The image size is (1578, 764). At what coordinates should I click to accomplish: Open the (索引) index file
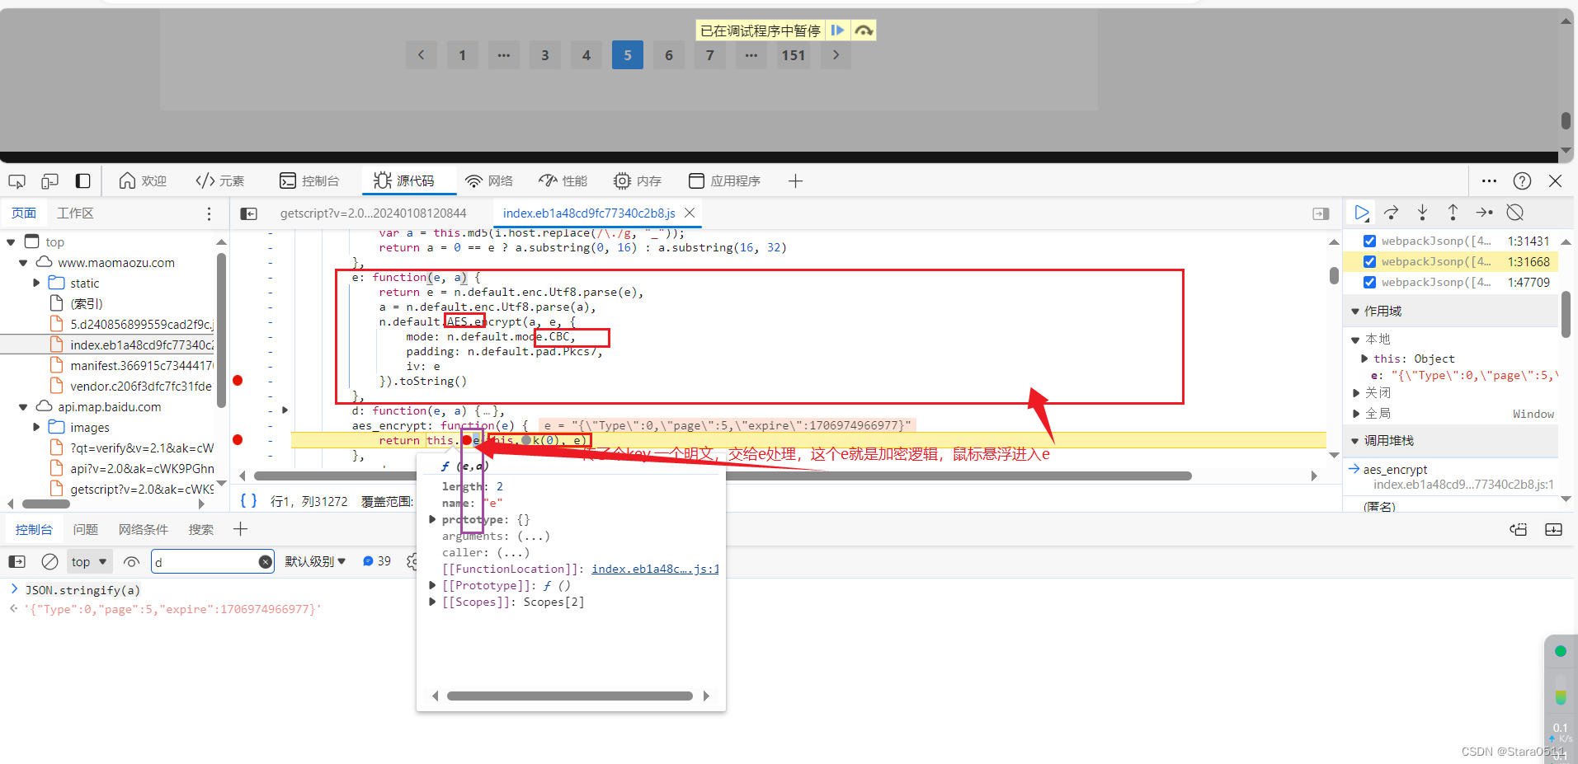pyautogui.click(x=86, y=303)
